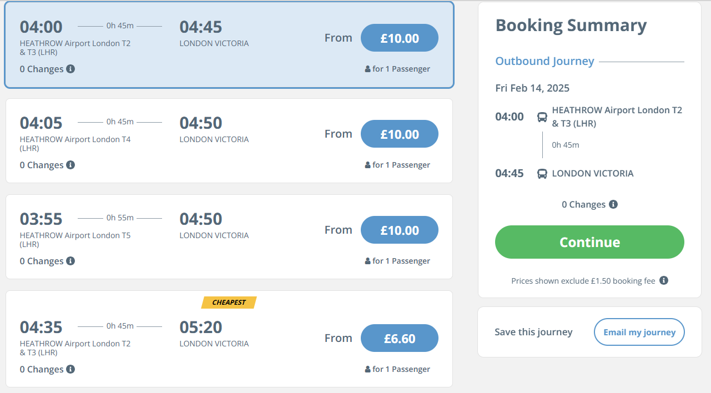Viewport: 711px width, 393px height.
Task: Click the 04:35 departure time
Action: (x=41, y=327)
